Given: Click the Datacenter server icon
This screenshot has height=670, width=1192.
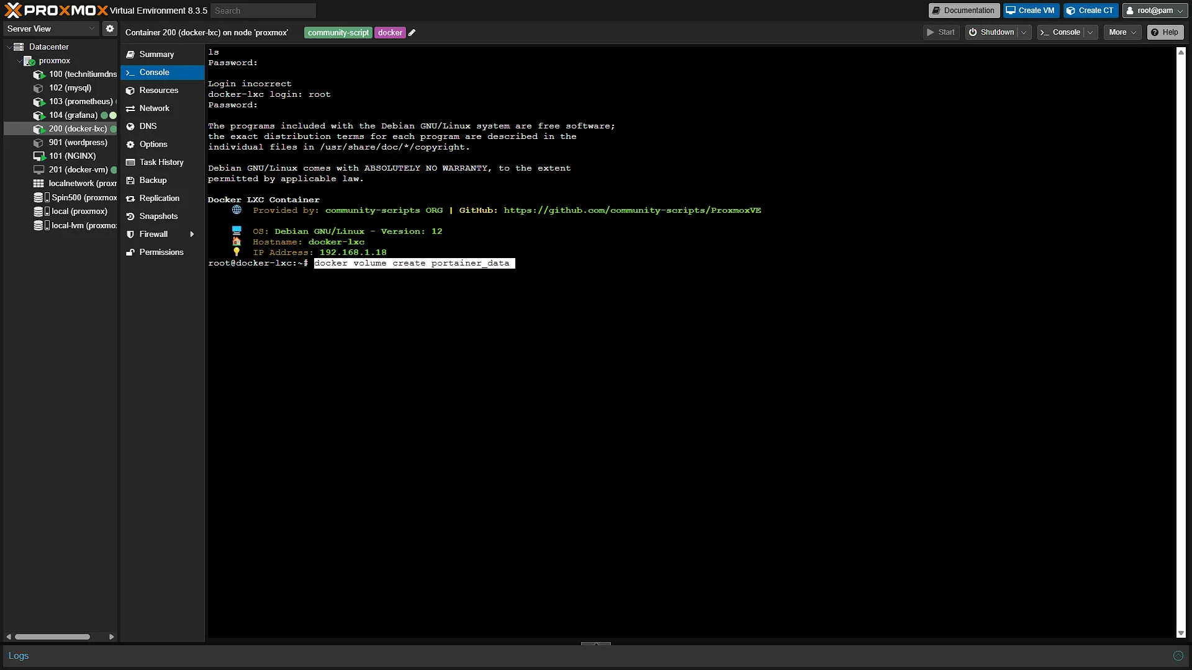Looking at the screenshot, I should (19, 47).
